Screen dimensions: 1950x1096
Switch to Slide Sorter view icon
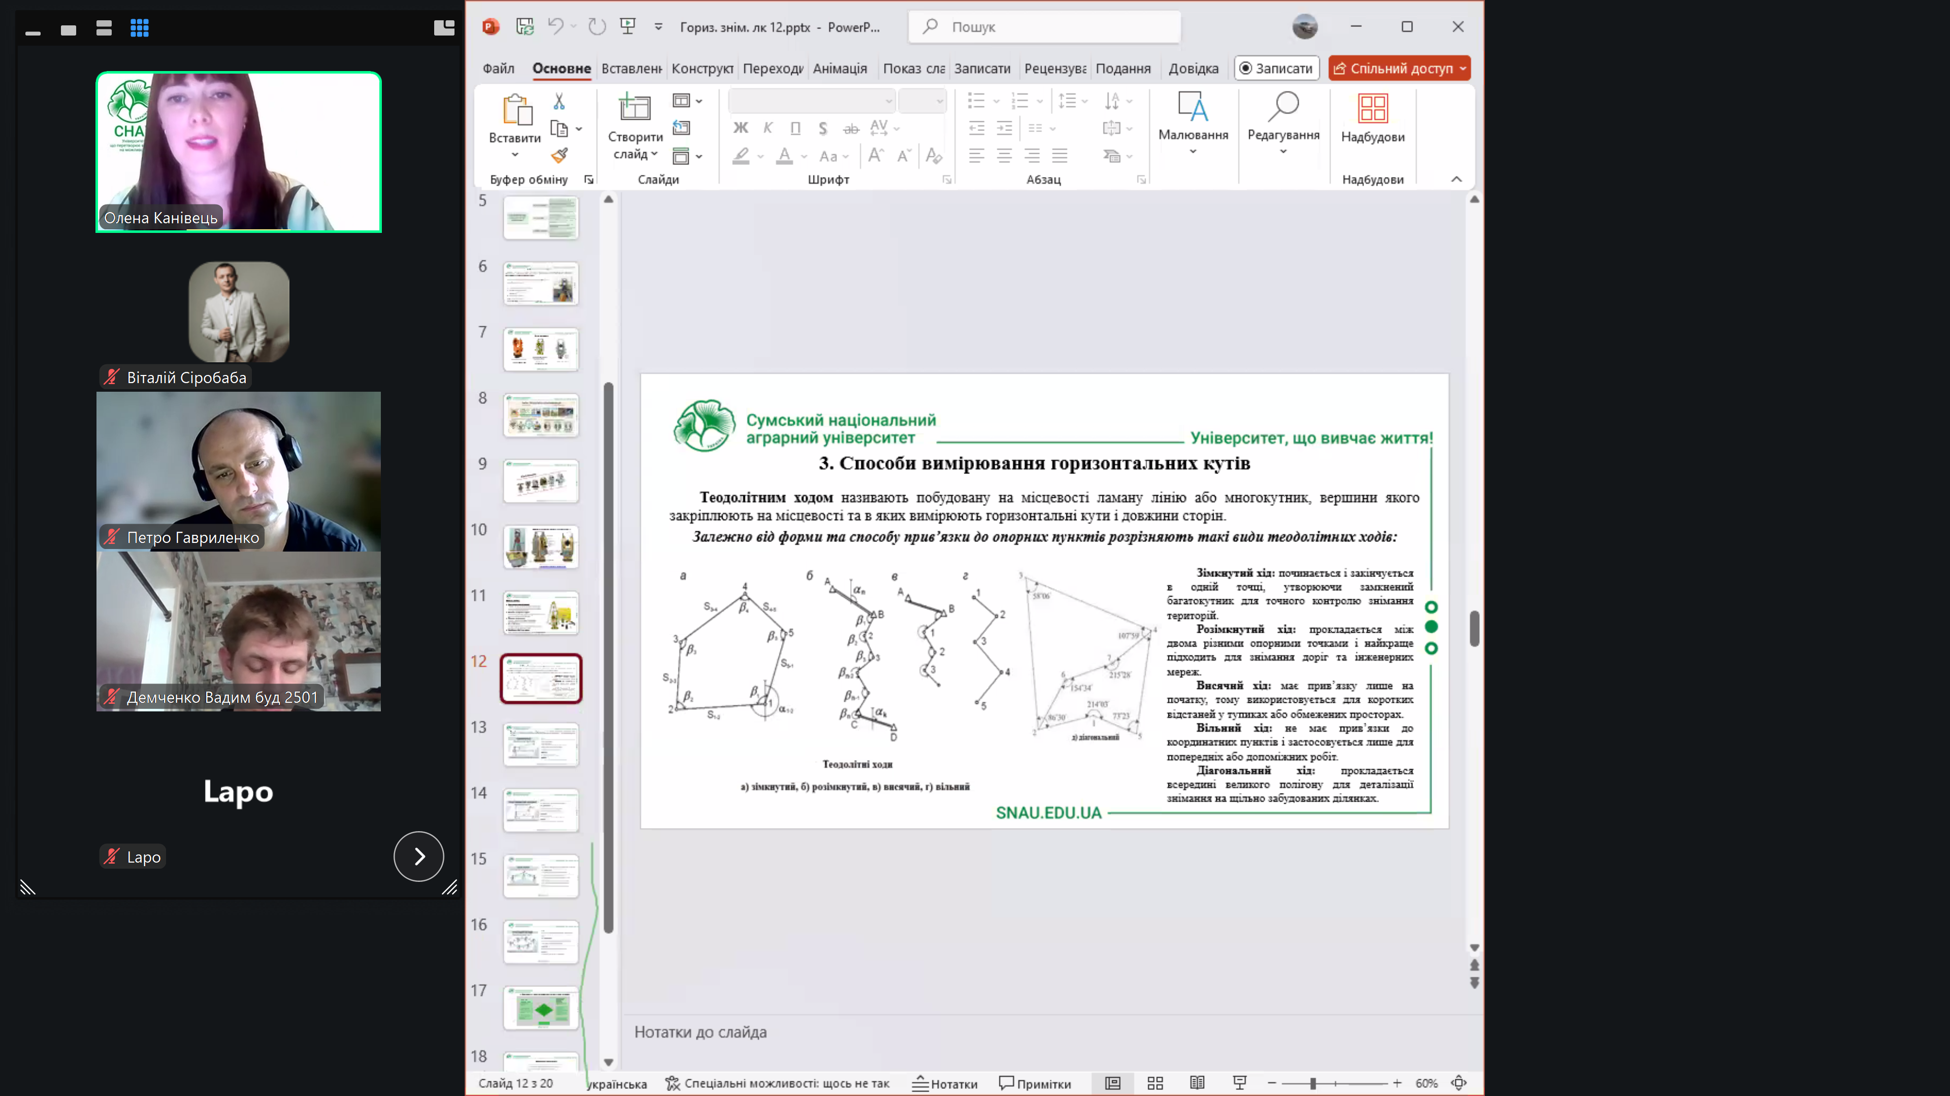click(1155, 1083)
